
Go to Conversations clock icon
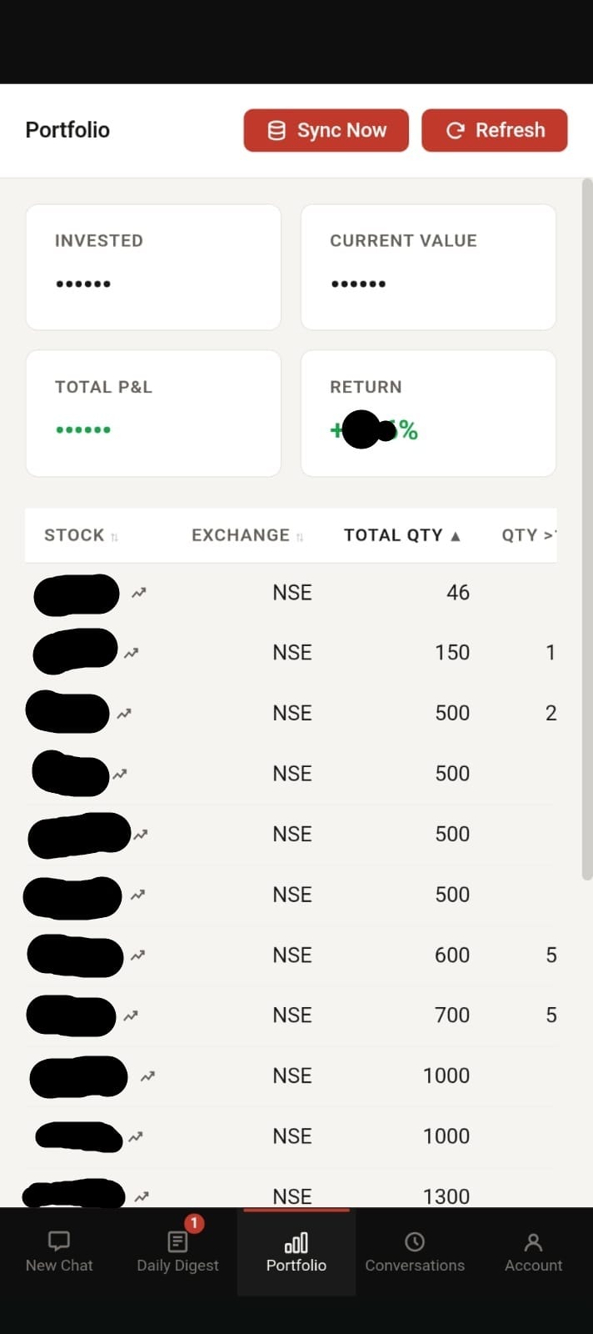[415, 1241]
